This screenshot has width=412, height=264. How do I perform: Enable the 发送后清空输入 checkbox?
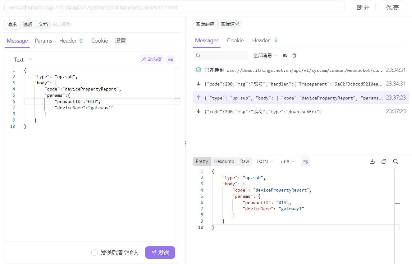coord(94,253)
